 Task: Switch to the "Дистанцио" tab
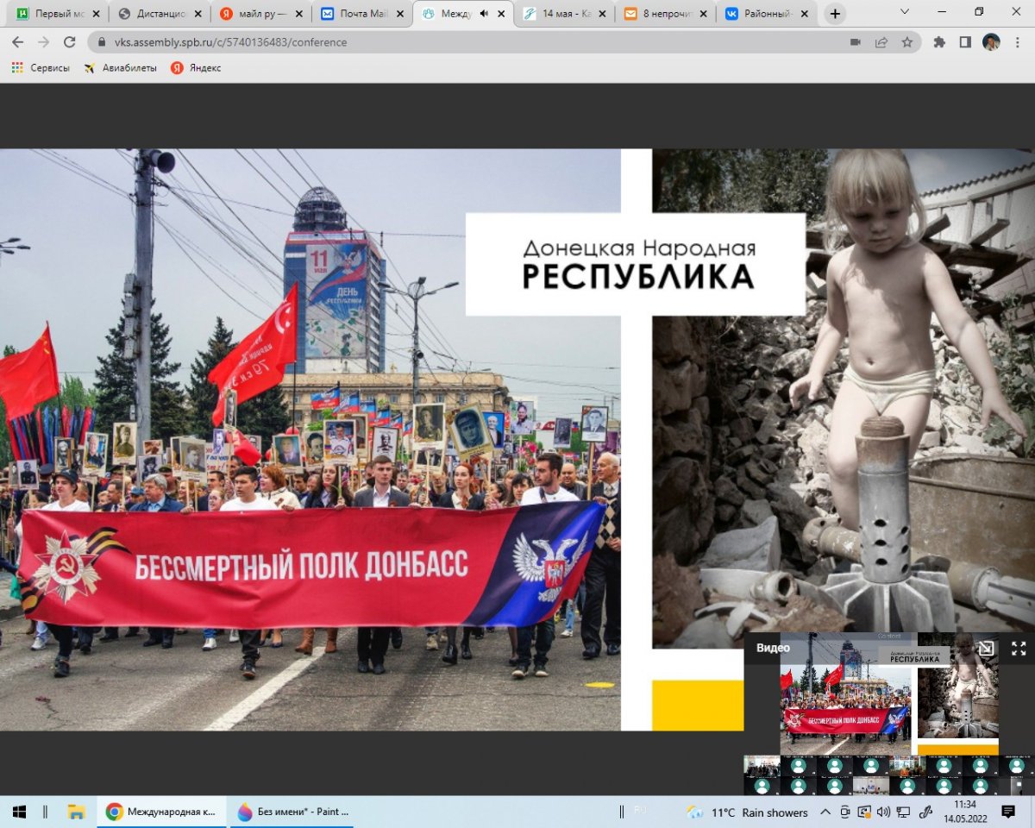point(159,14)
